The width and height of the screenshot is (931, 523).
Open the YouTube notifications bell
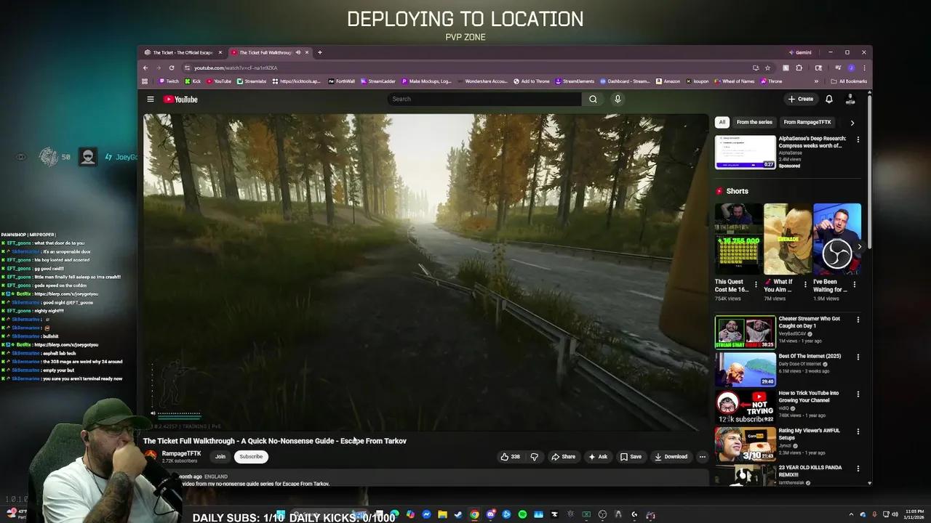pyautogui.click(x=828, y=99)
